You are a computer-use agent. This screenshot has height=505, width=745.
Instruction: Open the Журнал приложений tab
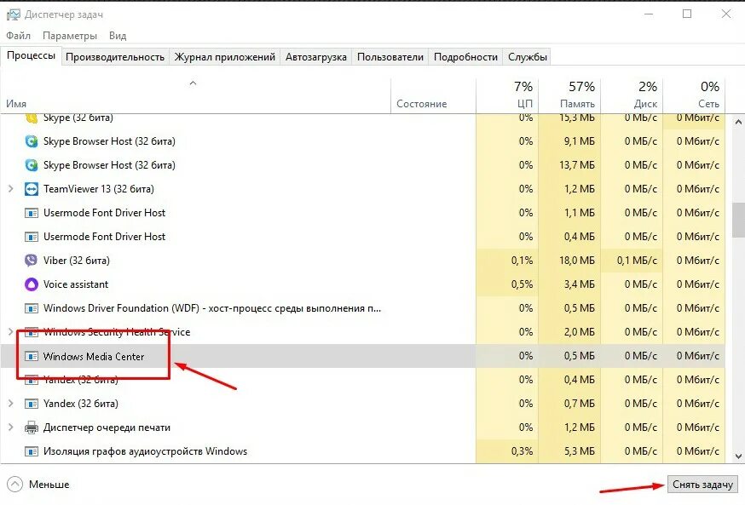click(x=225, y=57)
